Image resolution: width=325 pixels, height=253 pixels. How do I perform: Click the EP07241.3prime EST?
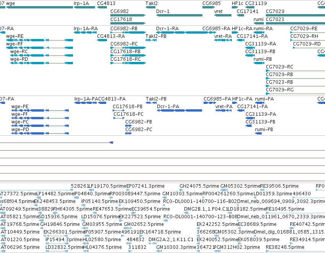click(128, 190)
